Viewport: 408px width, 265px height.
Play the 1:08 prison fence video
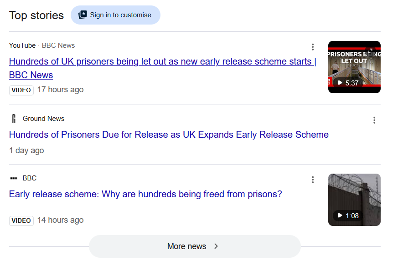click(x=348, y=216)
